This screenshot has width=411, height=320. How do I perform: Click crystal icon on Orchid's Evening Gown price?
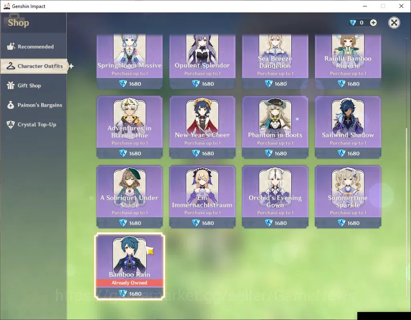pos(269,223)
